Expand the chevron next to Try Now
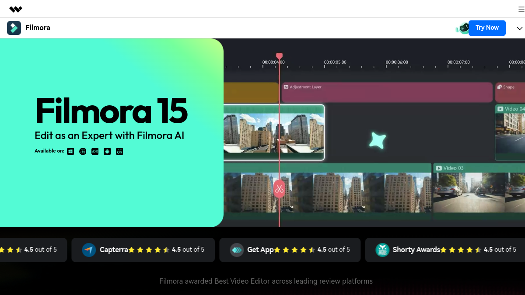The width and height of the screenshot is (525, 295). [x=520, y=28]
